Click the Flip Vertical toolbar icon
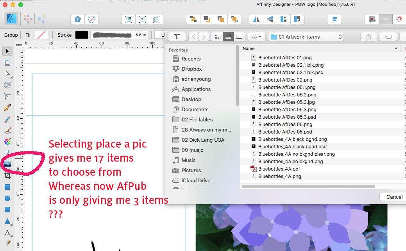406x251 pixels. 269,19
